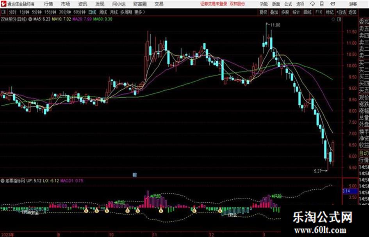Image resolution: width=369 pixels, height=237 pixels.
Task: Click the 游客 user label
Action: click(x=353, y=4)
